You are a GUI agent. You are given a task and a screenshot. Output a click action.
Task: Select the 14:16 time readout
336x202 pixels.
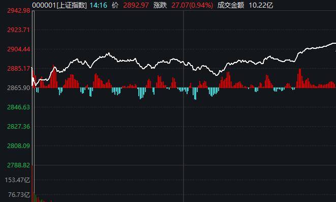(98, 5)
